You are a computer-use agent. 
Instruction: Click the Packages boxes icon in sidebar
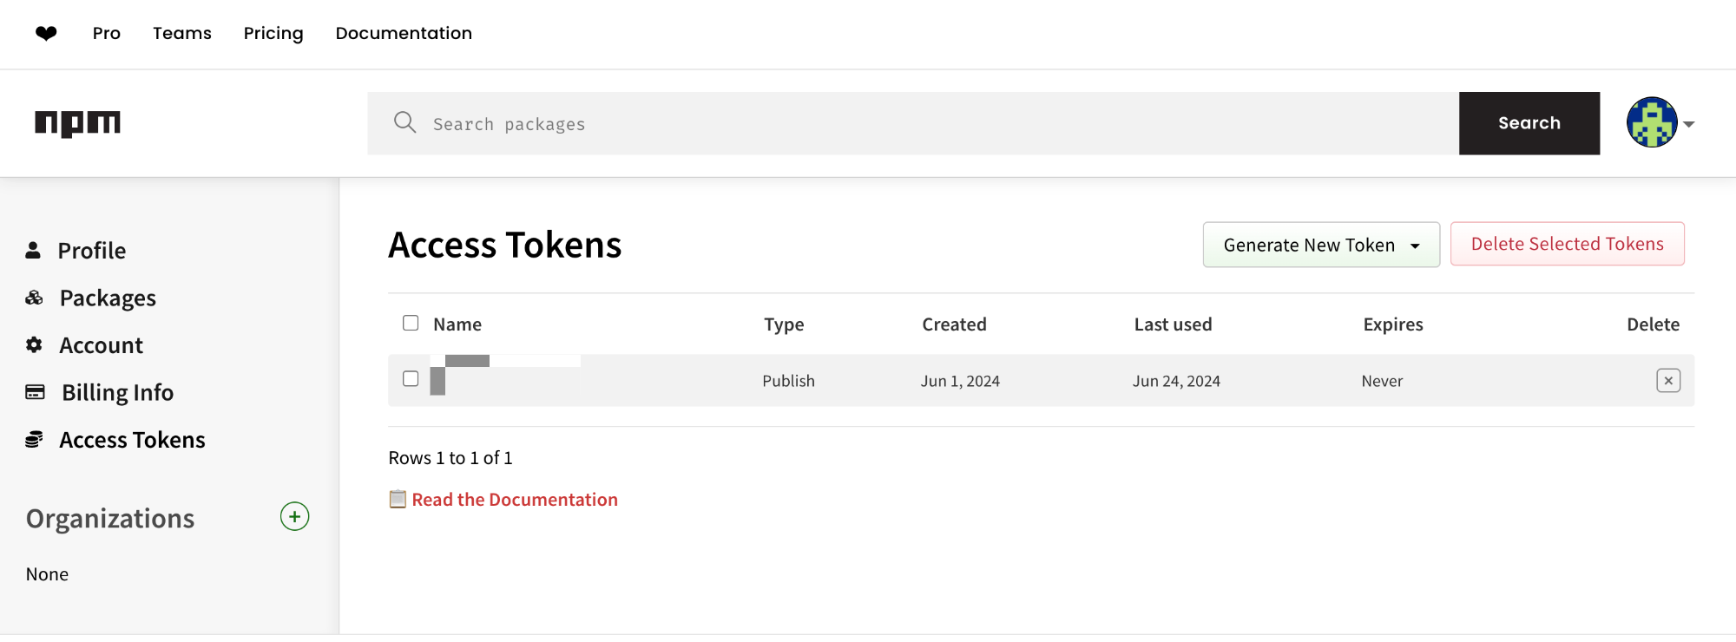34,298
